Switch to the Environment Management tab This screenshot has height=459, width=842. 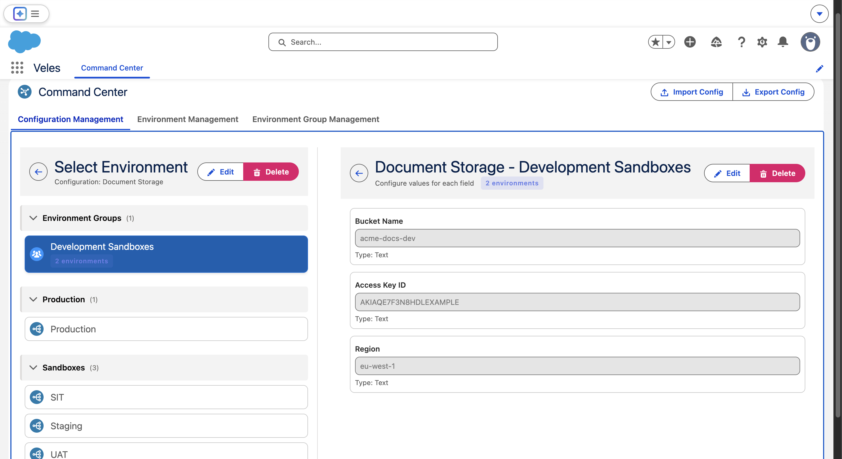tap(188, 119)
